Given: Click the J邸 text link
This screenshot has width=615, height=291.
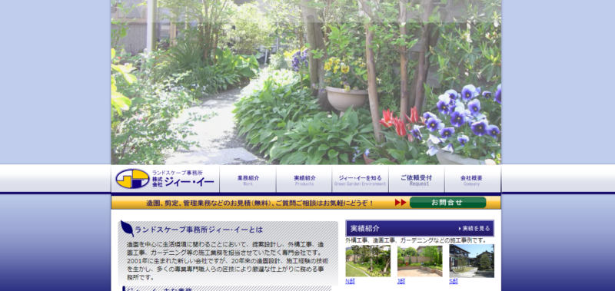Looking at the screenshot, I should coord(401,282).
